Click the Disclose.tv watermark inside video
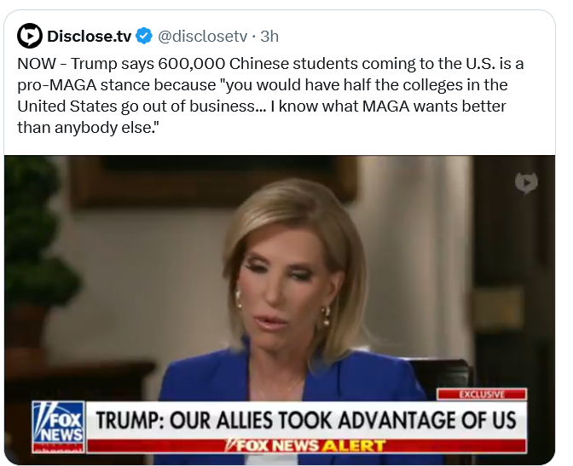The height and width of the screenshot is (466, 573). point(526,182)
